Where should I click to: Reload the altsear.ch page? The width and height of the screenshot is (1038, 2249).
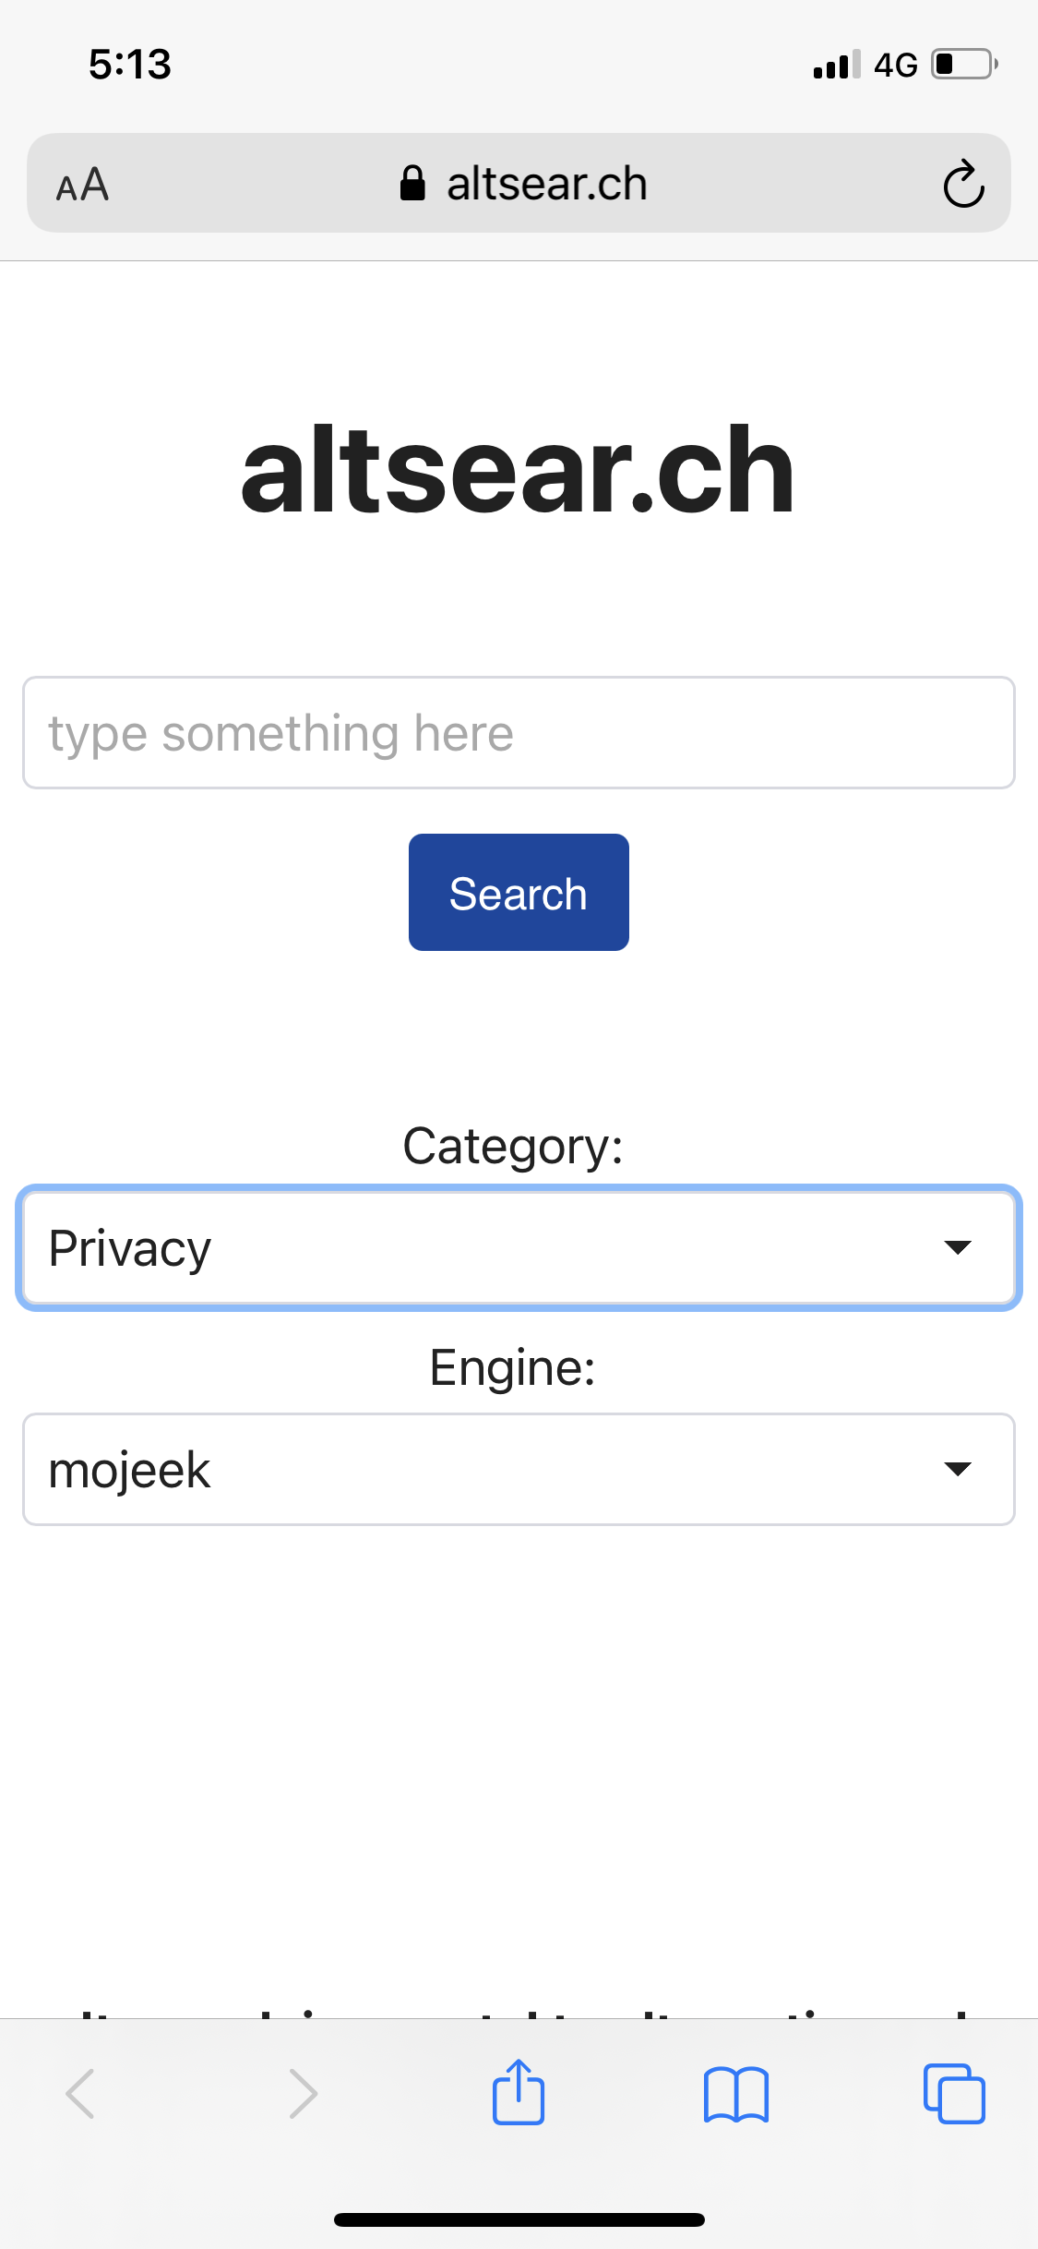click(x=963, y=185)
